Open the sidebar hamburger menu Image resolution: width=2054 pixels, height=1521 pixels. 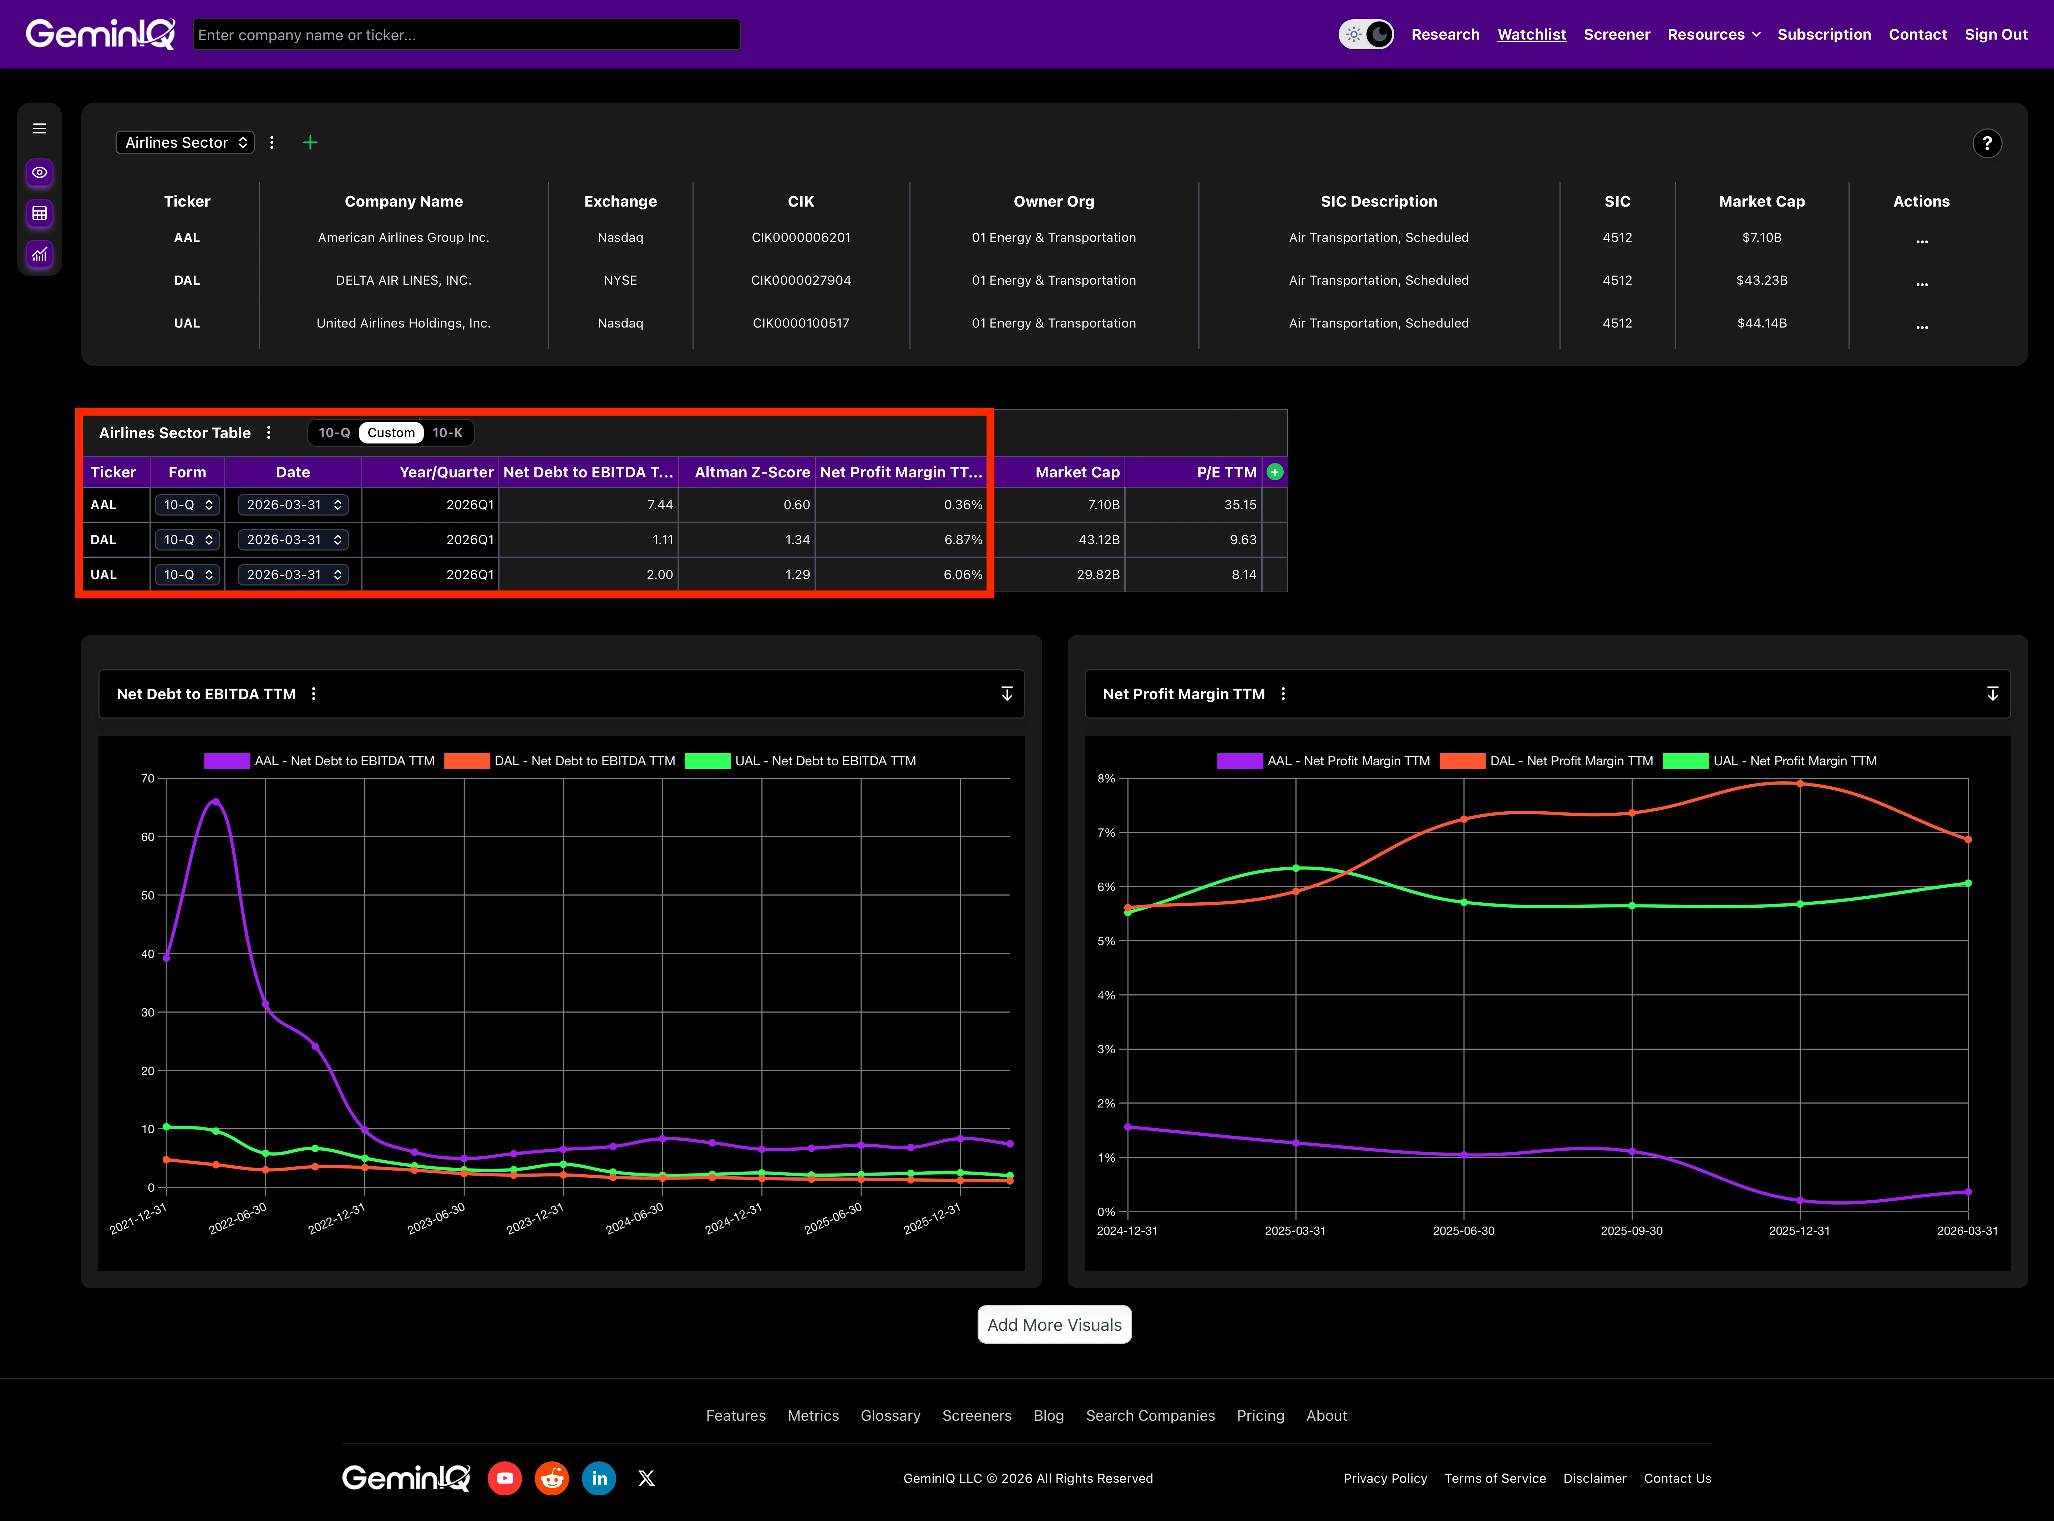(40, 129)
